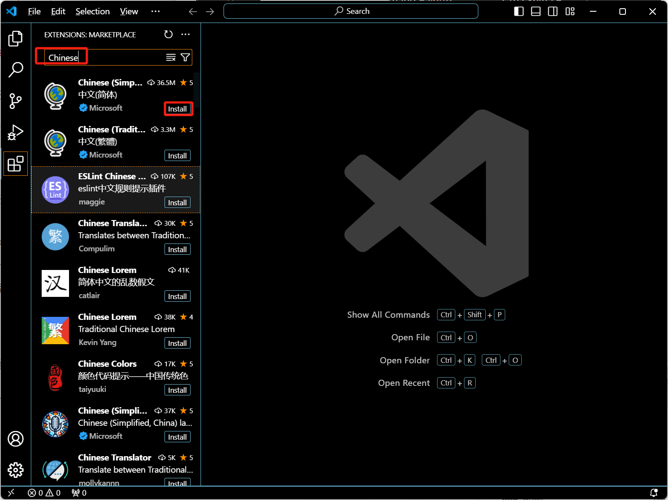Click the title bar Search command box
The height and width of the screenshot is (500, 668).
pyautogui.click(x=351, y=11)
